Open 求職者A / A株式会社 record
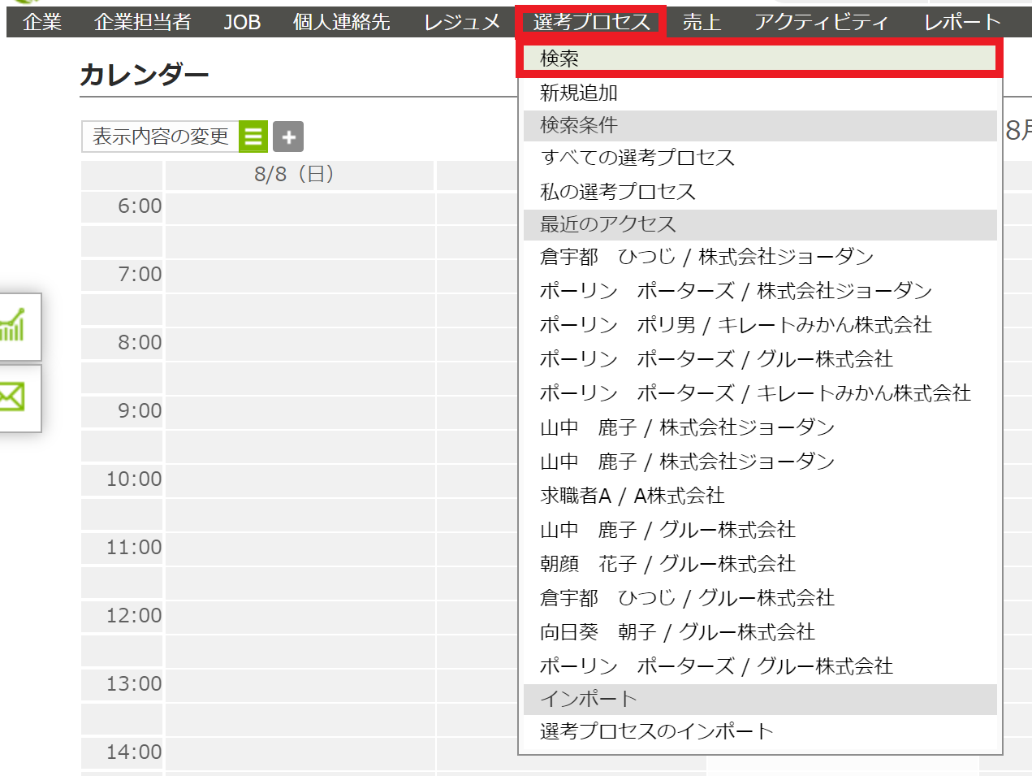 point(632,496)
